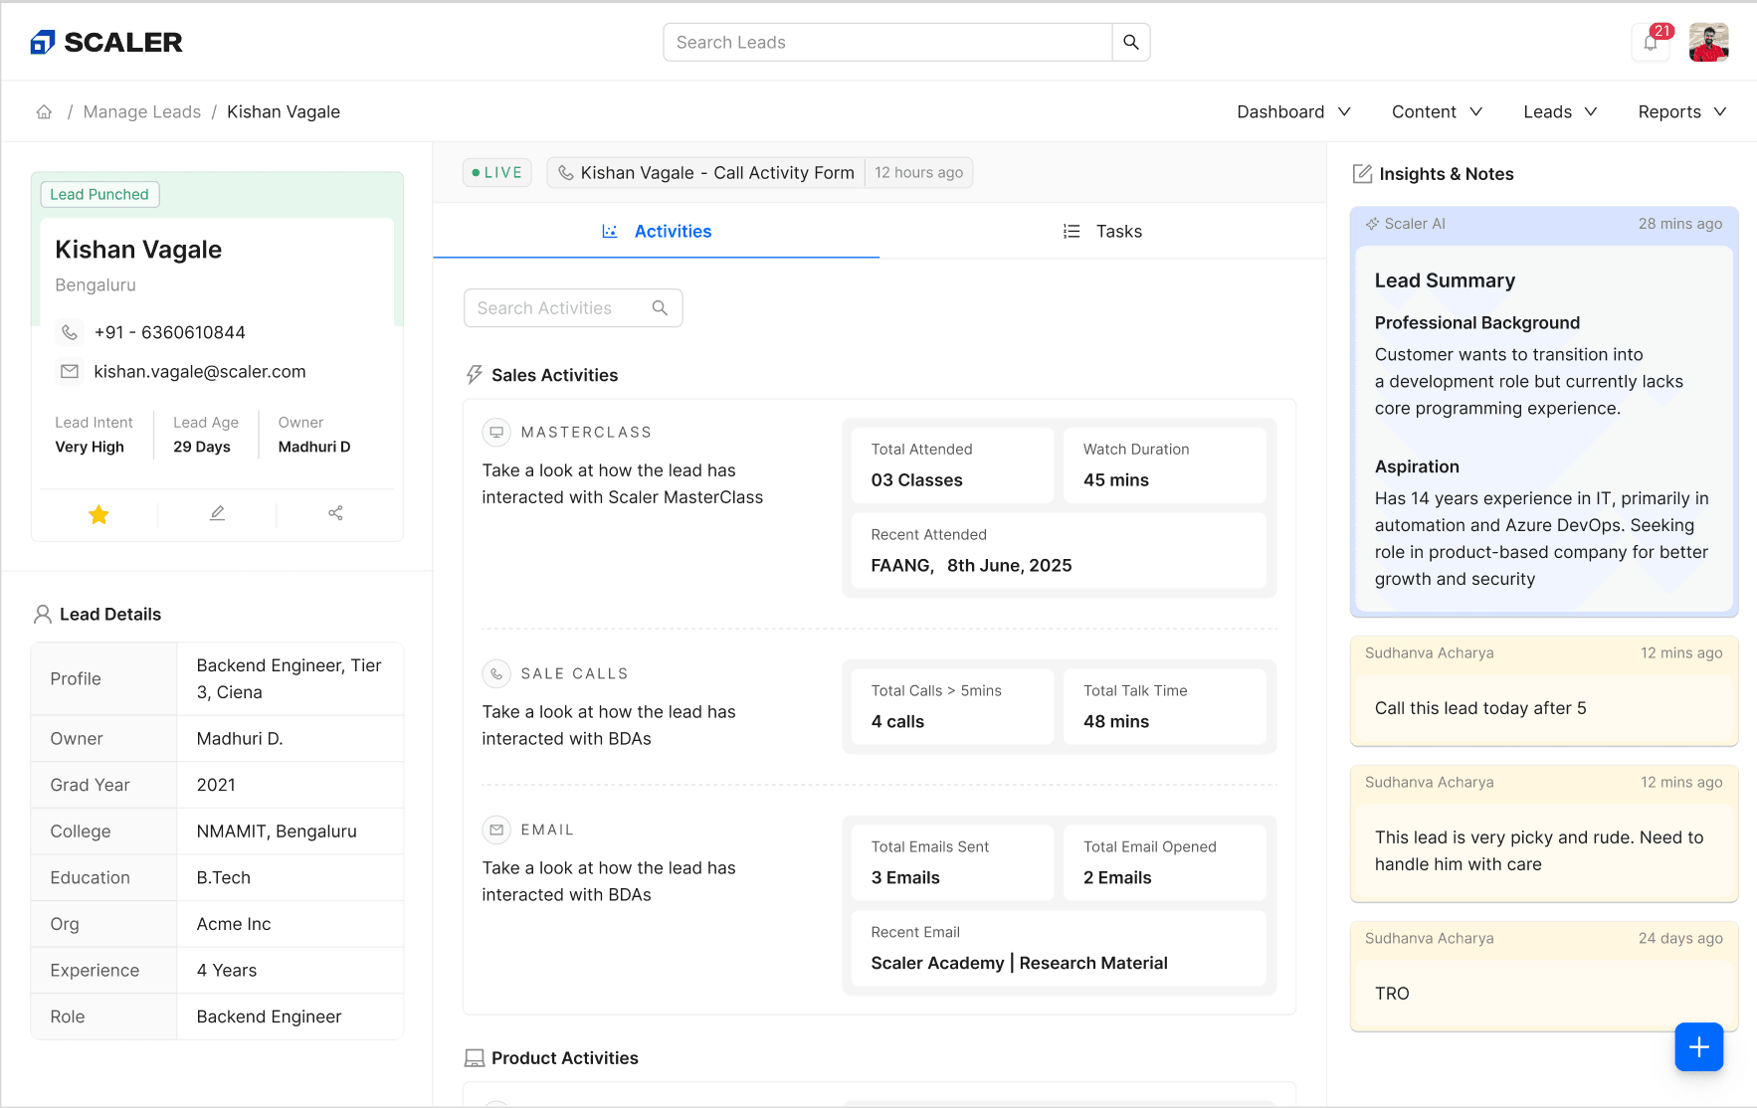
Task: Click inside the Search Leads field
Action: (x=887, y=42)
